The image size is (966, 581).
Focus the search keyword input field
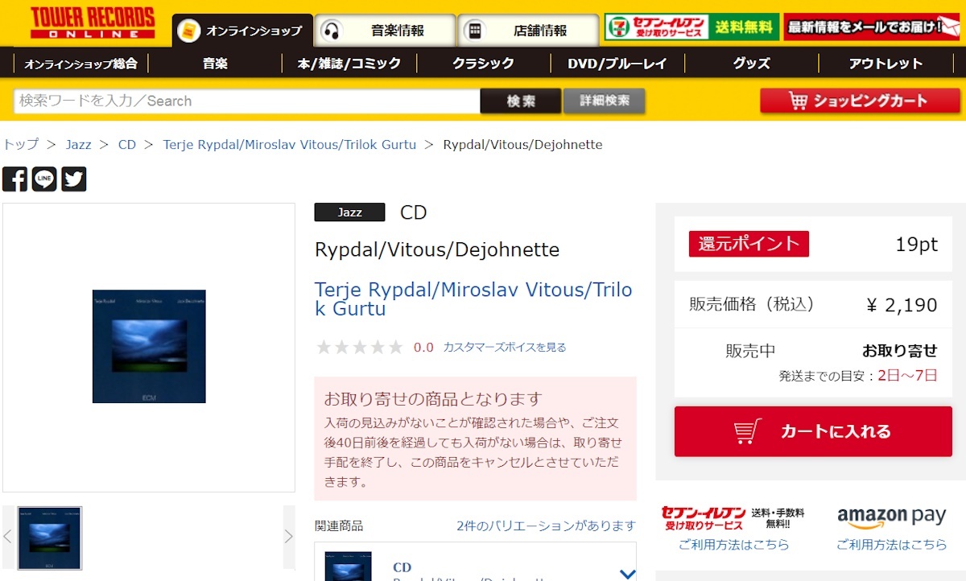pyautogui.click(x=247, y=101)
